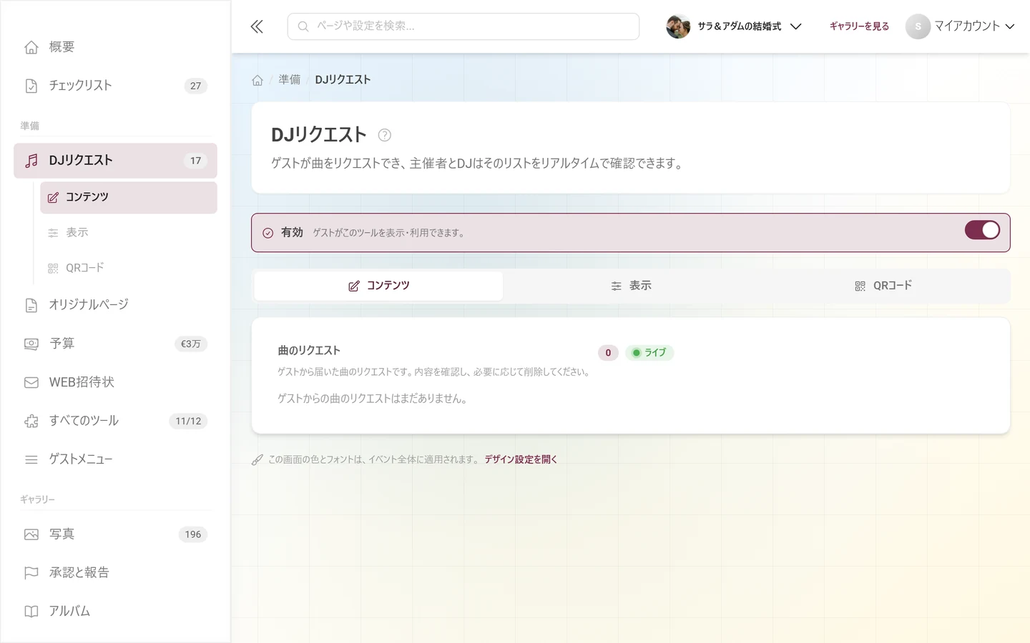Click the S account avatar circle
The image size is (1030, 643).
[x=918, y=26]
